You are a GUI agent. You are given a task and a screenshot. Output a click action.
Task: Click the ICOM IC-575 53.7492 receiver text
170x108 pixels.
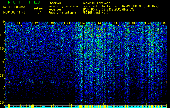108,9
